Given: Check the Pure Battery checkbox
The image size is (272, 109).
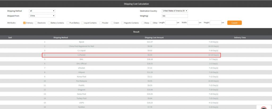Looking at the screenshot, I should pyautogui.click(x=68, y=23).
